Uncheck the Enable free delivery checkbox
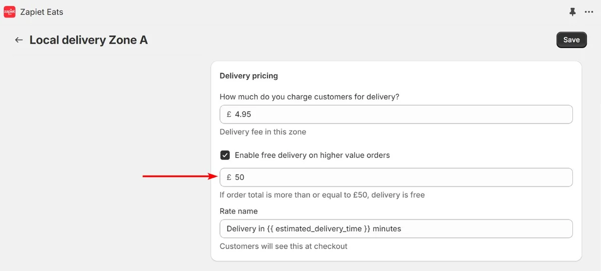 [225, 155]
